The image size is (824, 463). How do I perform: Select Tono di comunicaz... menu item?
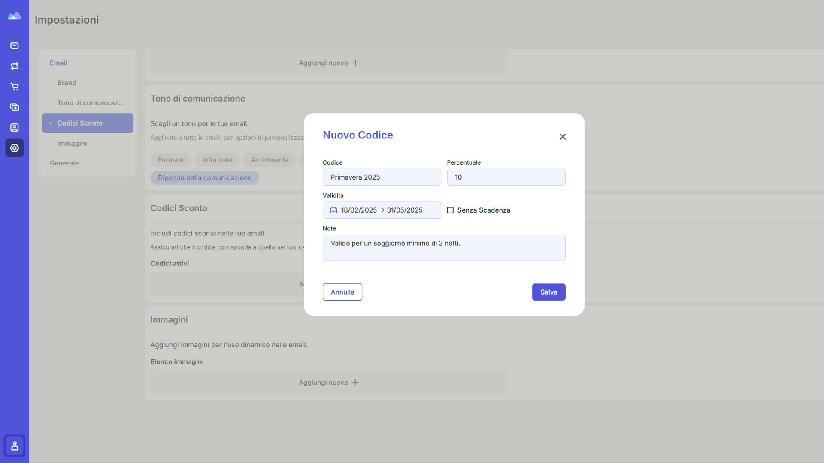point(91,103)
